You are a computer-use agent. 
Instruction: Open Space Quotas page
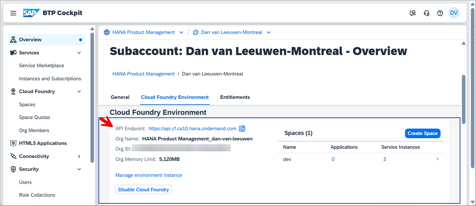(x=35, y=117)
